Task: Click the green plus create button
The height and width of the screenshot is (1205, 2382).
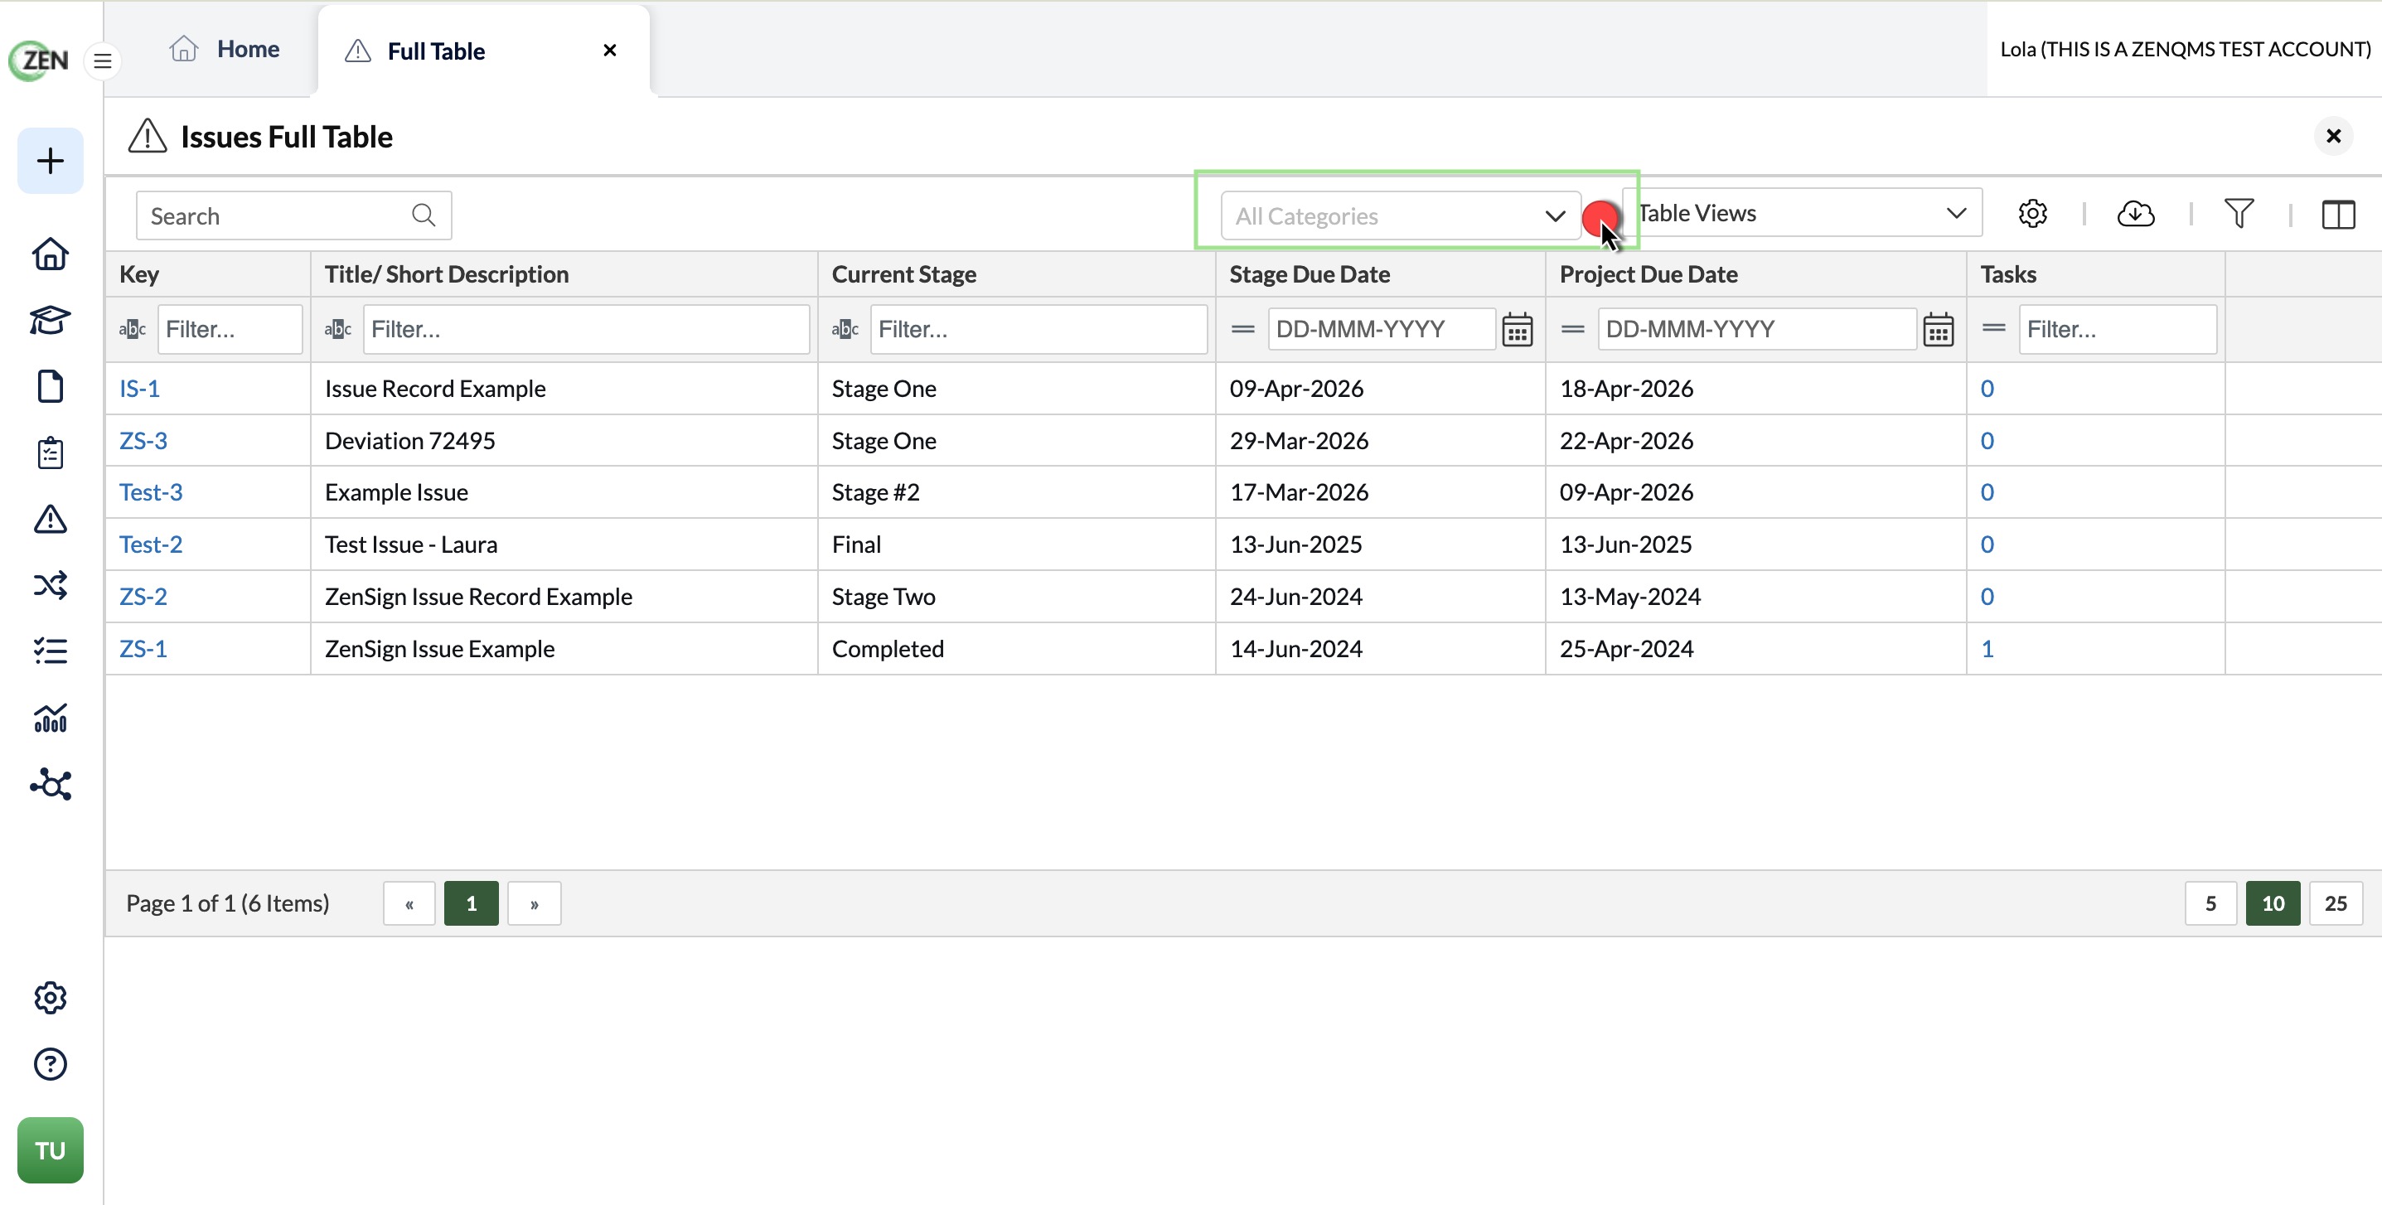Action: (x=50, y=161)
